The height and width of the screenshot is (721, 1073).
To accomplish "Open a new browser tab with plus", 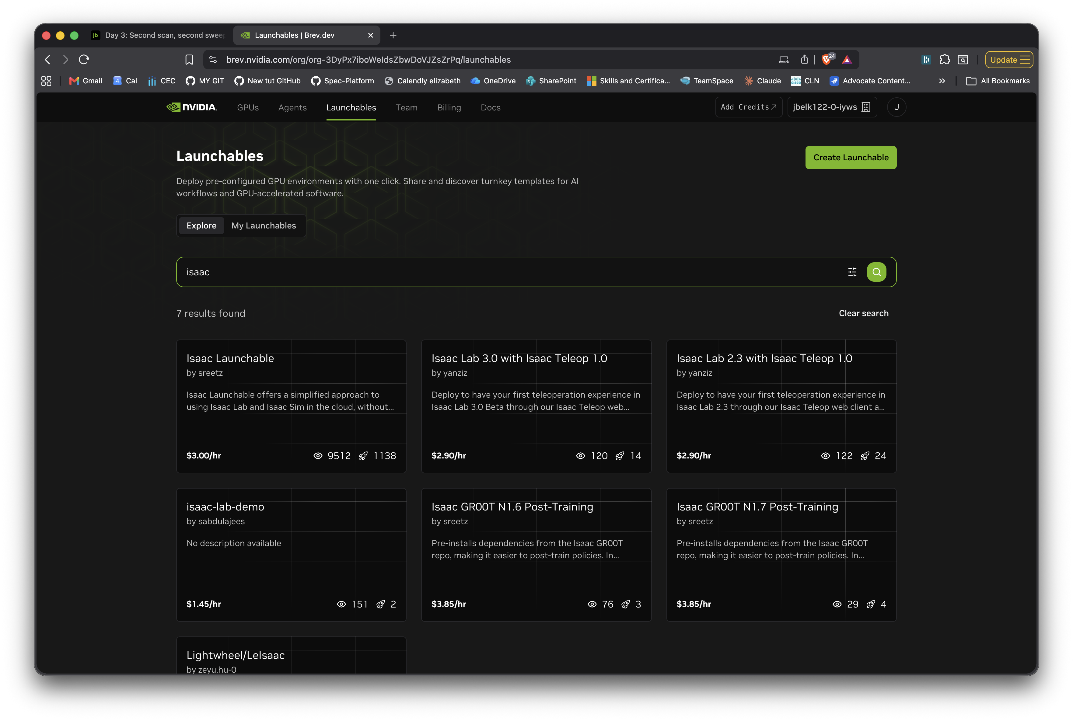I will click(393, 35).
